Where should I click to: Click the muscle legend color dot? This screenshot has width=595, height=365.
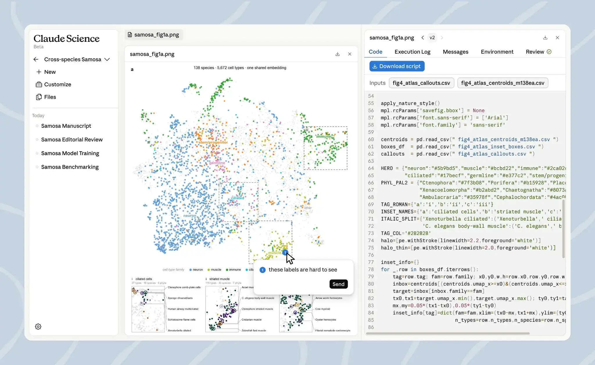(x=209, y=270)
